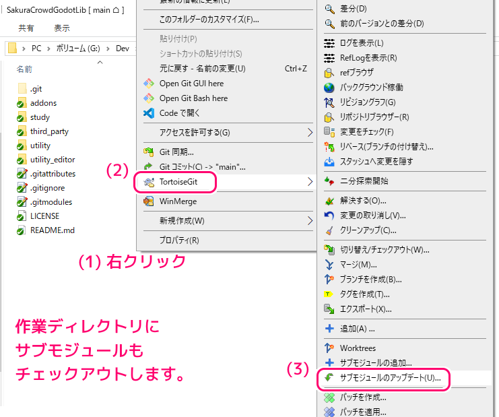Sort files by the 名前 column header
Image resolution: width=499 pixels, height=417 pixels.
point(24,69)
